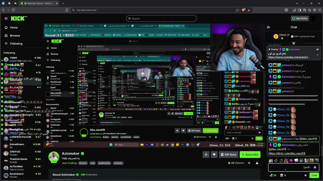Turn on notifications with the bell icon
The image size is (323, 181).
coord(206,155)
